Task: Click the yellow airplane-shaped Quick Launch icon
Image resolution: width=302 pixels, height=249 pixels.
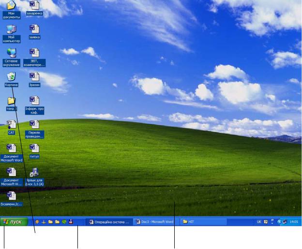Action: click(44, 222)
